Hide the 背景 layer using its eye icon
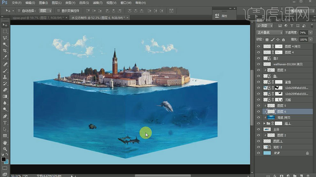316x177 pixels. click(259, 153)
